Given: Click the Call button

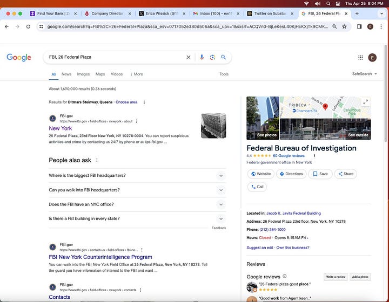Looking at the screenshot, I should point(257,187).
